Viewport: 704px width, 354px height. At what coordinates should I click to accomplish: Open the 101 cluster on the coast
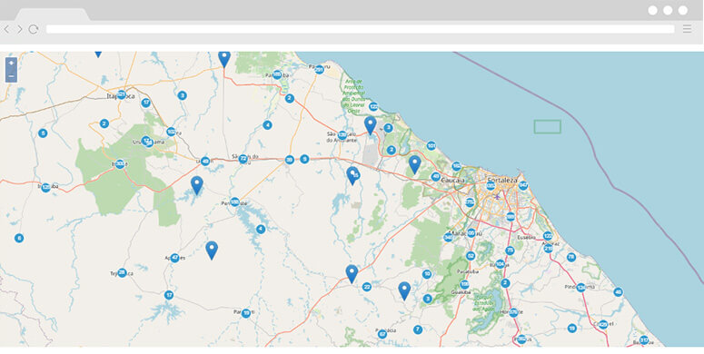pos(431,146)
